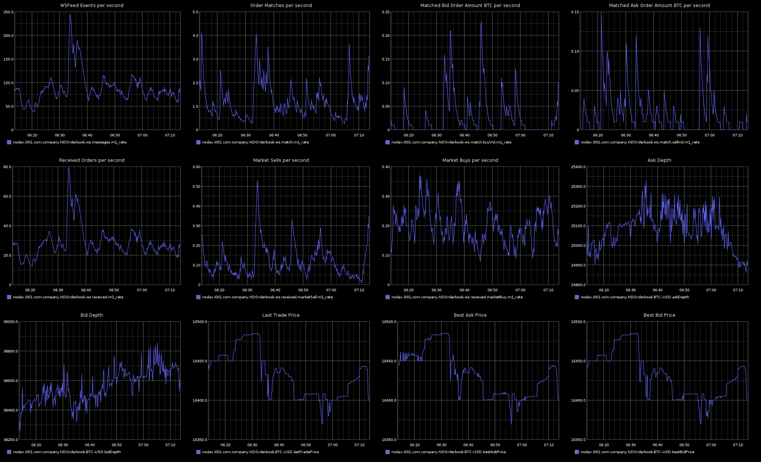Image resolution: width=761 pixels, height=462 pixels.
Task: Click the 0.15 axis label on Matched Ask Order chart
Action: click(575, 12)
